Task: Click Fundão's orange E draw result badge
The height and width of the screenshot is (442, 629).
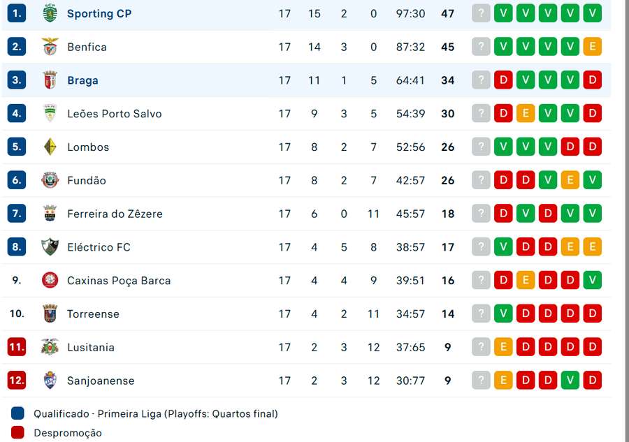Action: (x=570, y=180)
